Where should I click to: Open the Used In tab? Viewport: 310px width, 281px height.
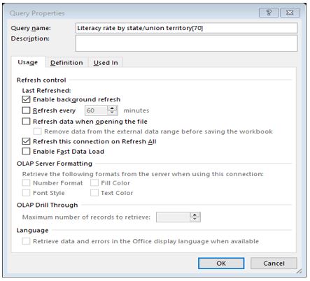106,62
